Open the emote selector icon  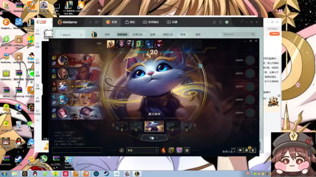tap(187, 150)
